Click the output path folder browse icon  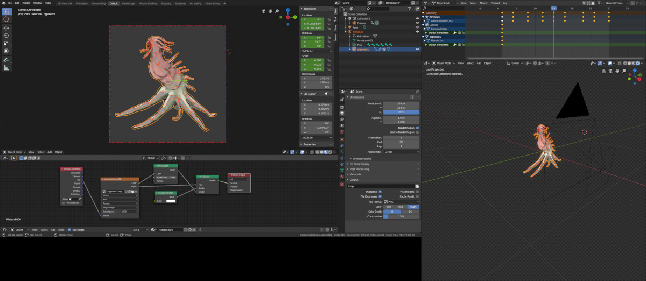click(417, 186)
